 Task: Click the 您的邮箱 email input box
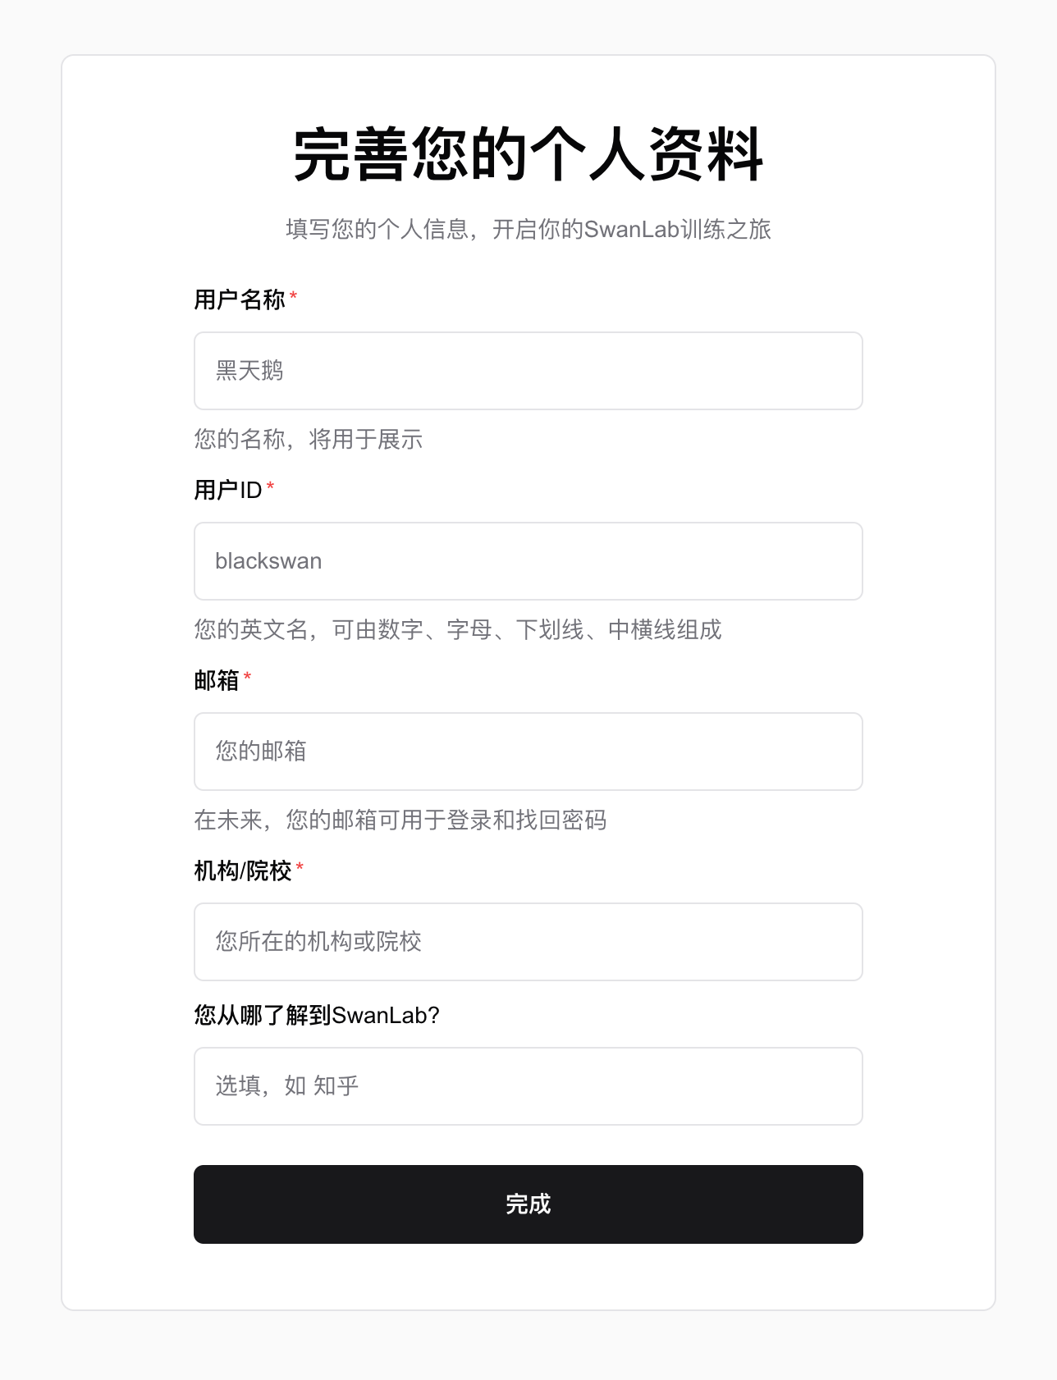tap(528, 752)
